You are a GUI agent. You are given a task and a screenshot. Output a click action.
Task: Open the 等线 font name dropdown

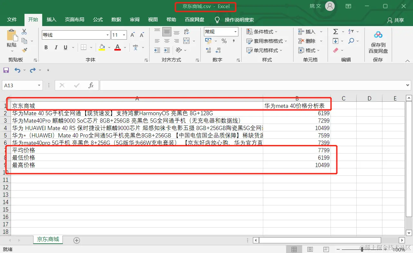(x=107, y=34)
